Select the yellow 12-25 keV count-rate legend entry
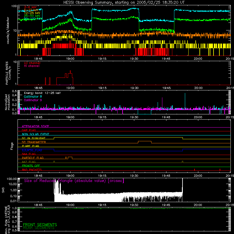Image resolution: width=234 pixels, height=234 pixels. (32, 13)
